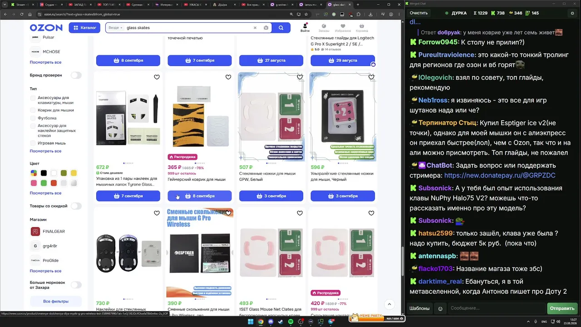Check the Игровая мышь type filter
581x327 pixels.
(x=33, y=143)
